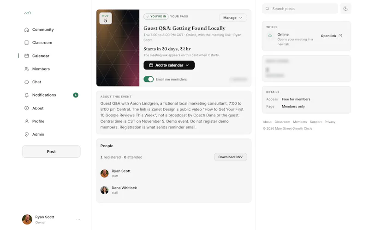Download the attendee CSV
This screenshot has width=369, height=230.
[x=230, y=157]
